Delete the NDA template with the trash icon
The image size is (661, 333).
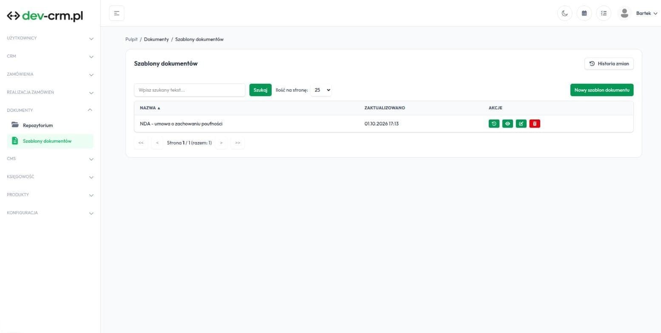click(535, 124)
